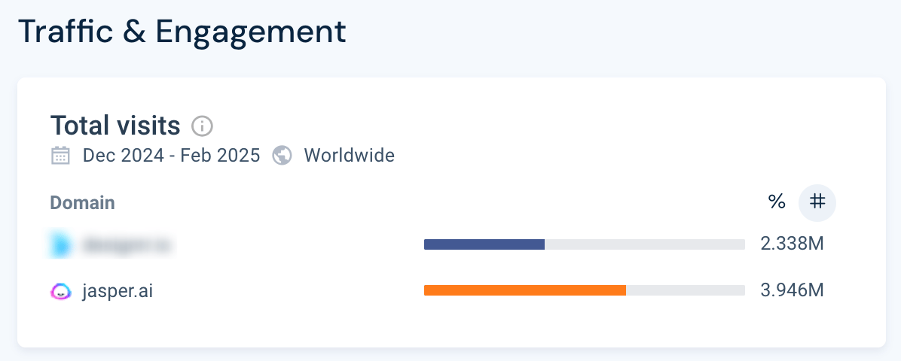901x361 pixels.
Task: Select the # number view toggle
Action: [817, 202]
